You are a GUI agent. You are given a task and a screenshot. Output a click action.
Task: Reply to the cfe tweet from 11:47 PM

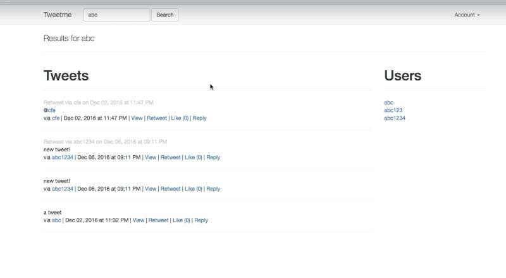199,118
